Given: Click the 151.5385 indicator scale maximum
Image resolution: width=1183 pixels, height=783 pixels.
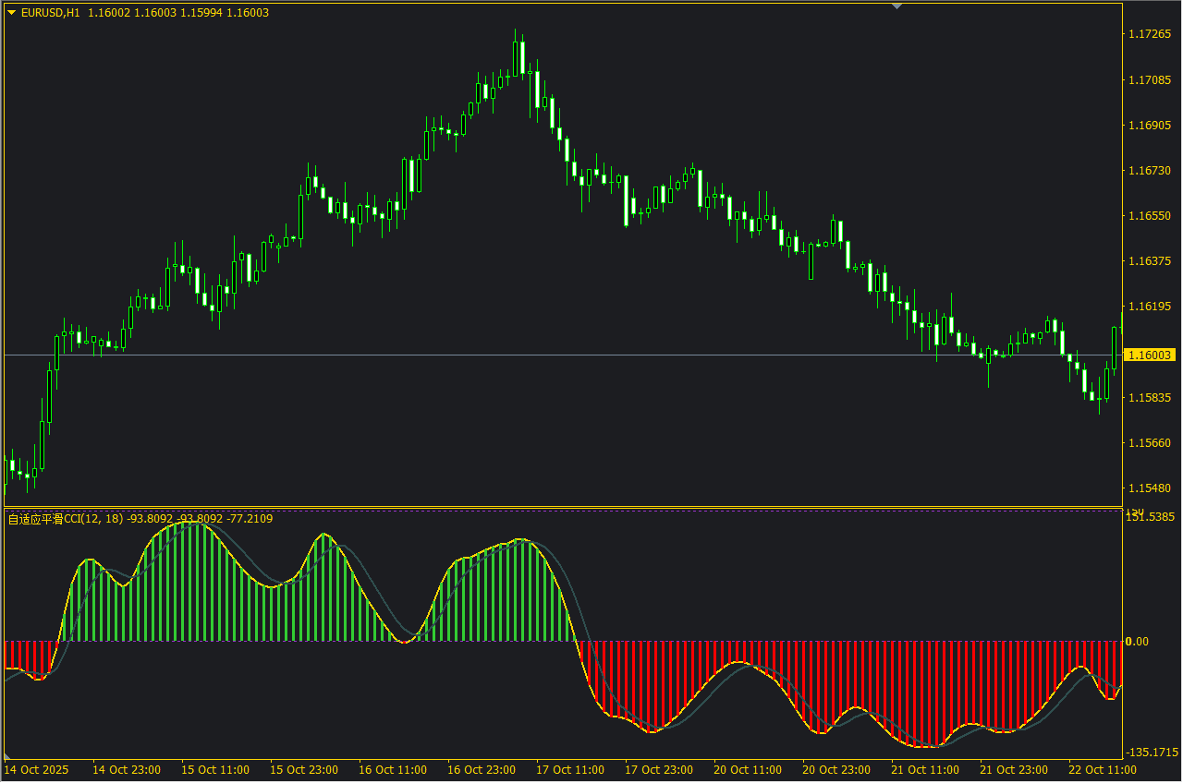Looking at the screenshot, I should [x=1150, y=517].
